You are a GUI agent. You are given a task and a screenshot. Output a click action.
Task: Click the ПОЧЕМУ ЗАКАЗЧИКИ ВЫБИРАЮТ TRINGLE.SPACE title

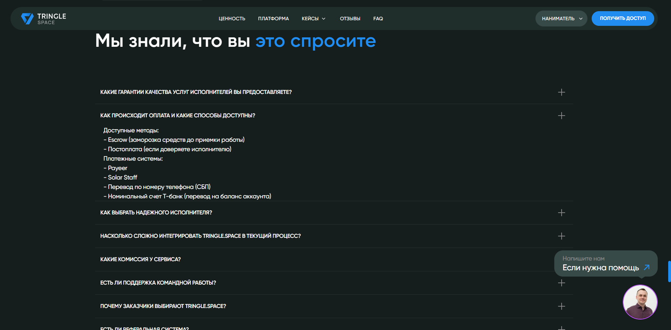pos(163,306)
